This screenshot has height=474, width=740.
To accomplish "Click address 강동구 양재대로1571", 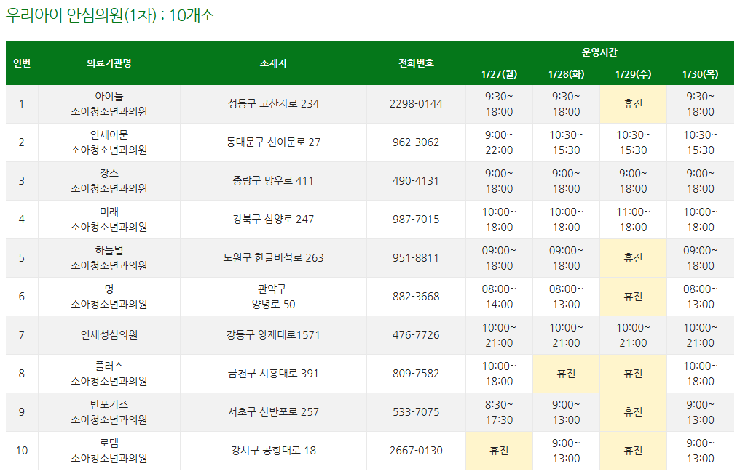I will (x=273, y=335).
